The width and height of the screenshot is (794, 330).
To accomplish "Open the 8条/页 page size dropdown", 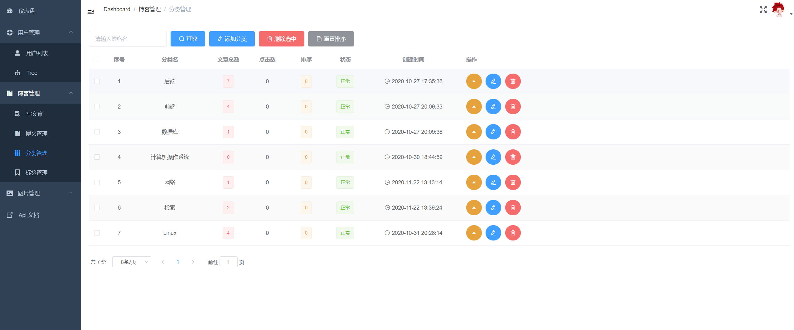I will (x=132, y=262).
